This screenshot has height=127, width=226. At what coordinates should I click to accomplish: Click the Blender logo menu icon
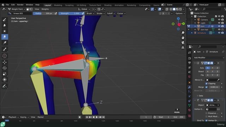[3, 5]
